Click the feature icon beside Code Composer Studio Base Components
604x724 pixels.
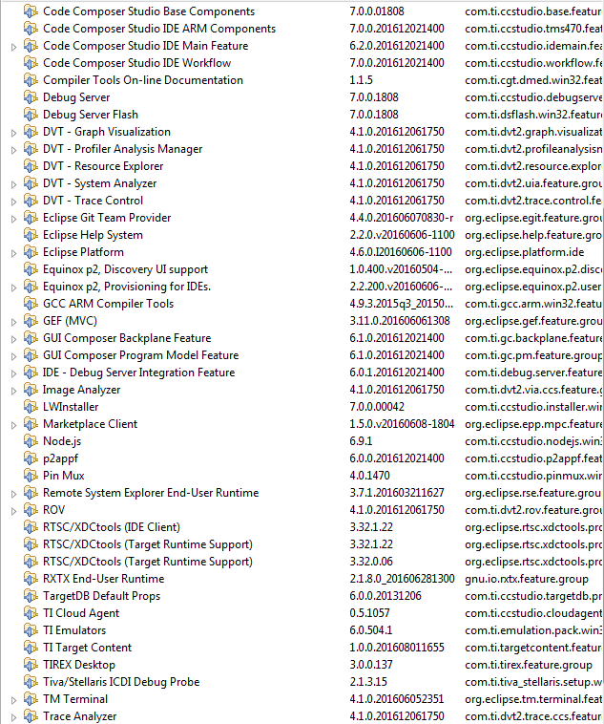[31, 11]
